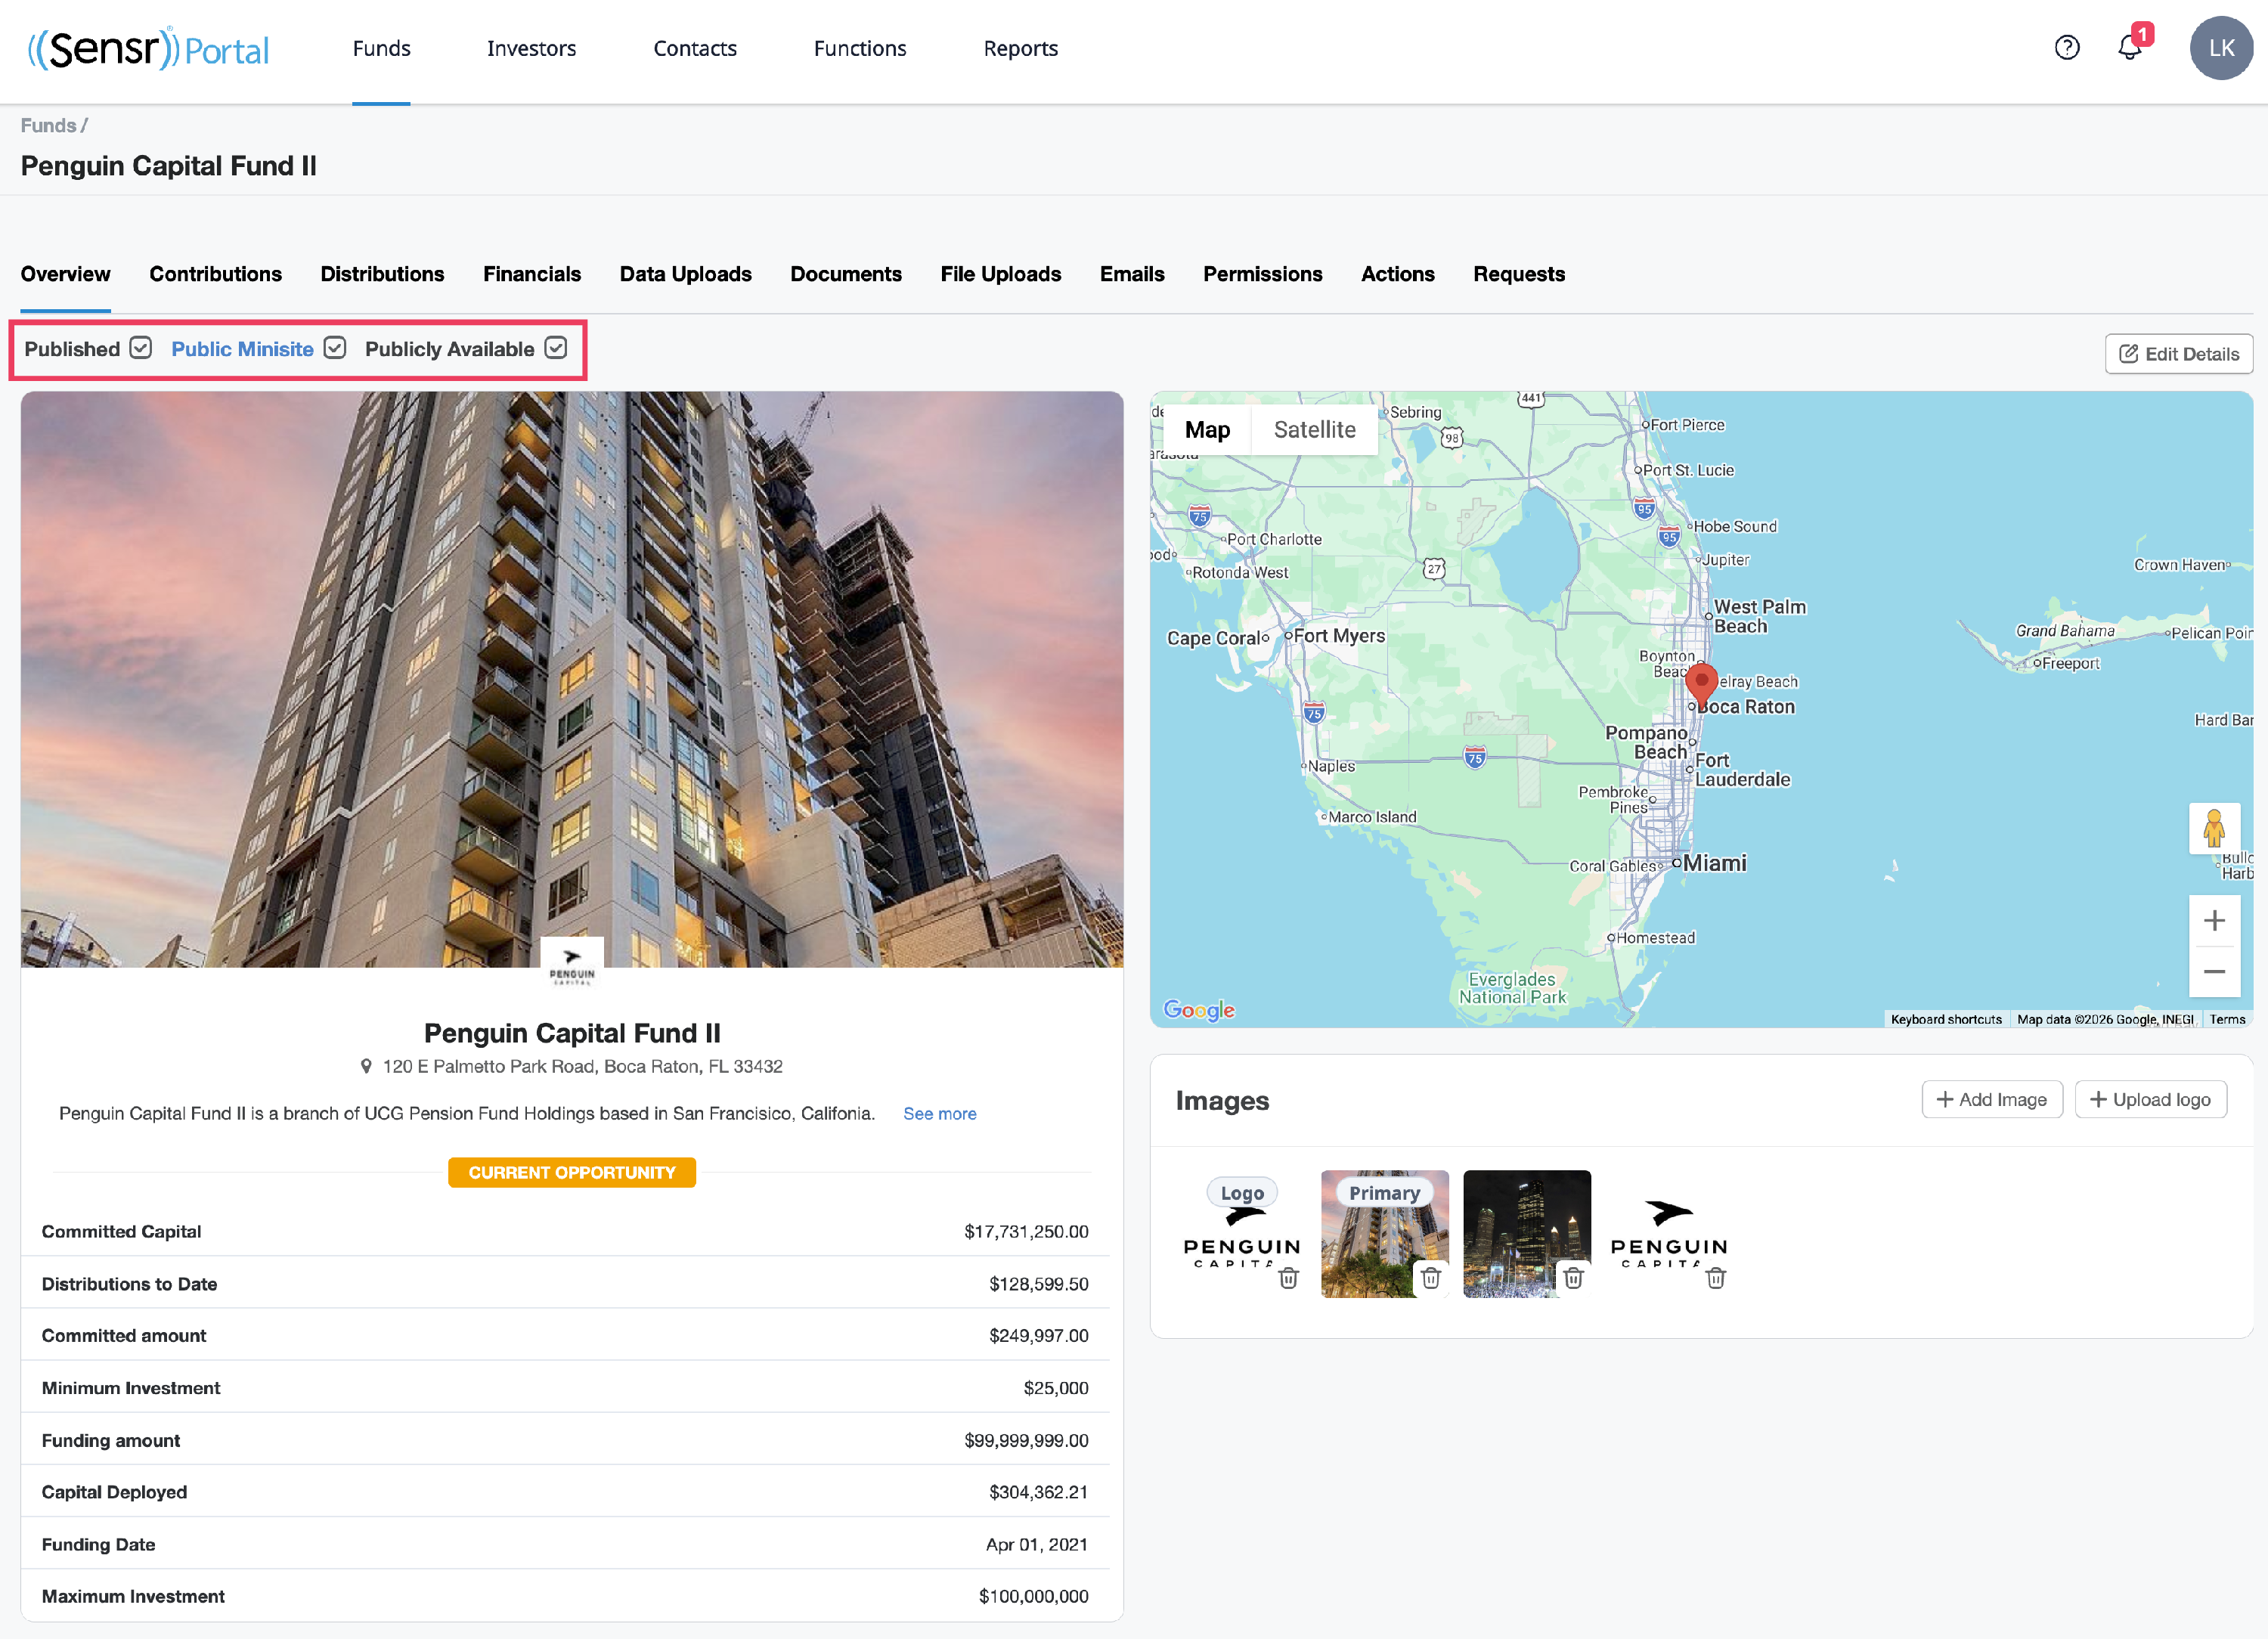Go back via Funds breadcrumb
The height and width of the screenshot is (1639, 2268).
[x=48, y=125]
